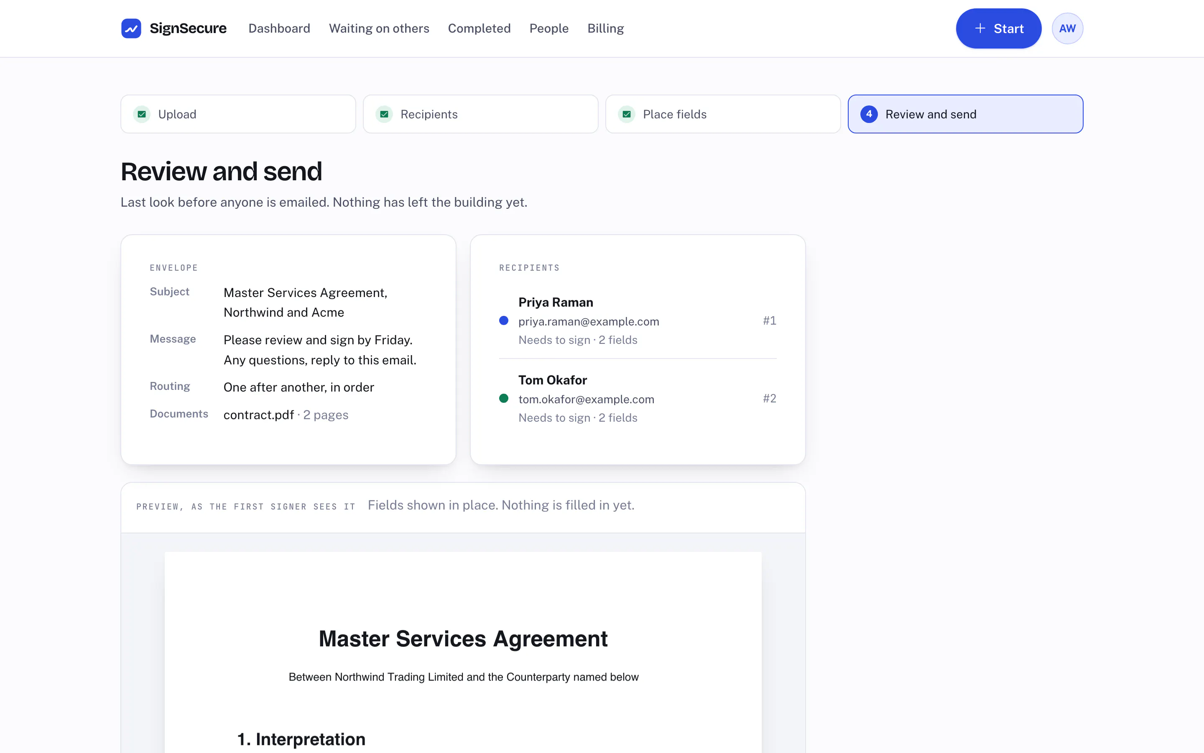Open the Place fields step
This screenshot has width=1204, height=753.
(723, 114)
